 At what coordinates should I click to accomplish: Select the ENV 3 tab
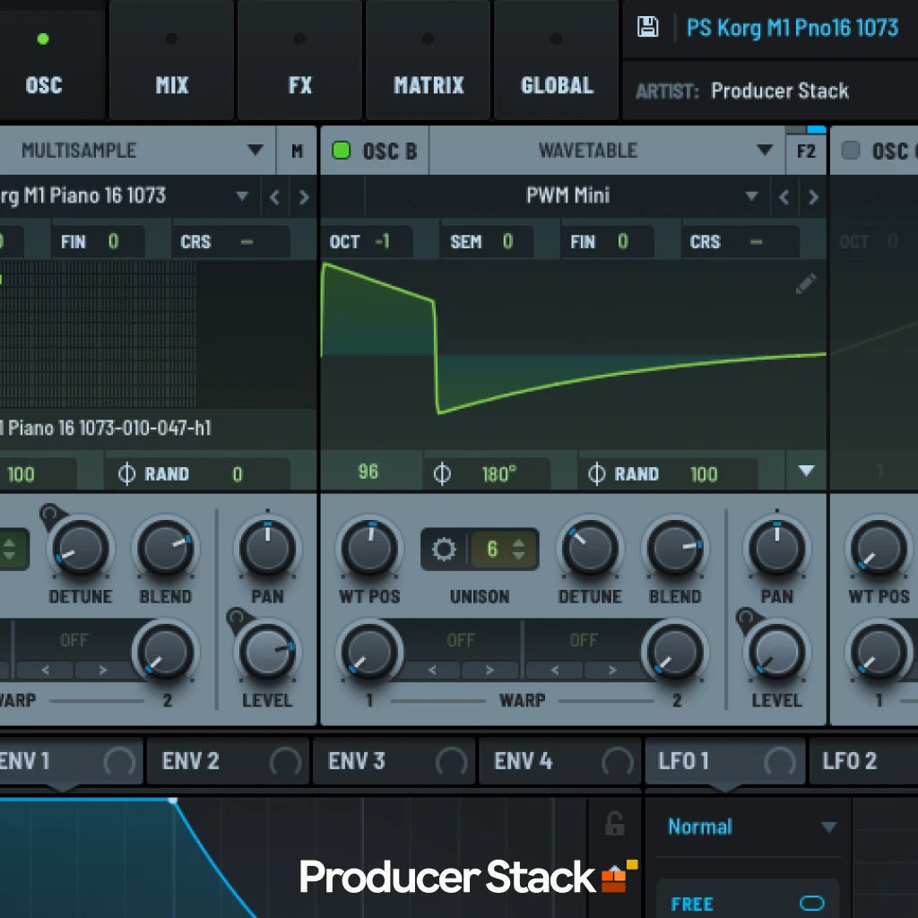pyautogui.click(x=394, y=762)
